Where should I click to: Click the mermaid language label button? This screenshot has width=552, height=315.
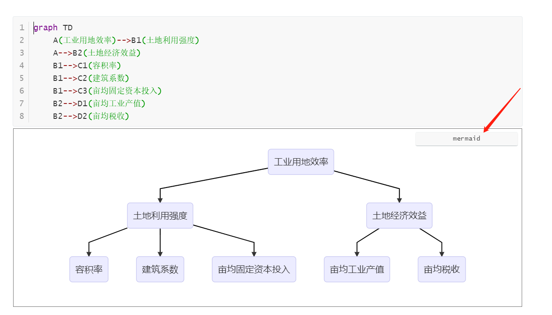466,138
